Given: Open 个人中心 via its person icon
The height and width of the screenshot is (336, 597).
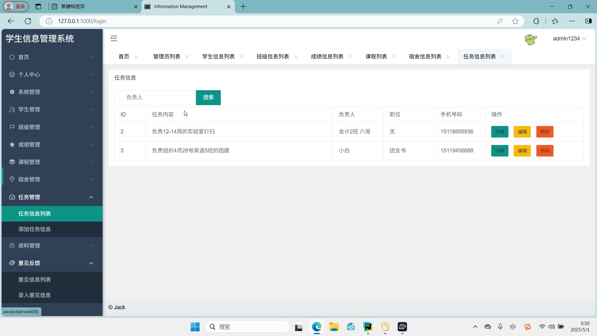Looking at the screenshot, I should point(12,75).
